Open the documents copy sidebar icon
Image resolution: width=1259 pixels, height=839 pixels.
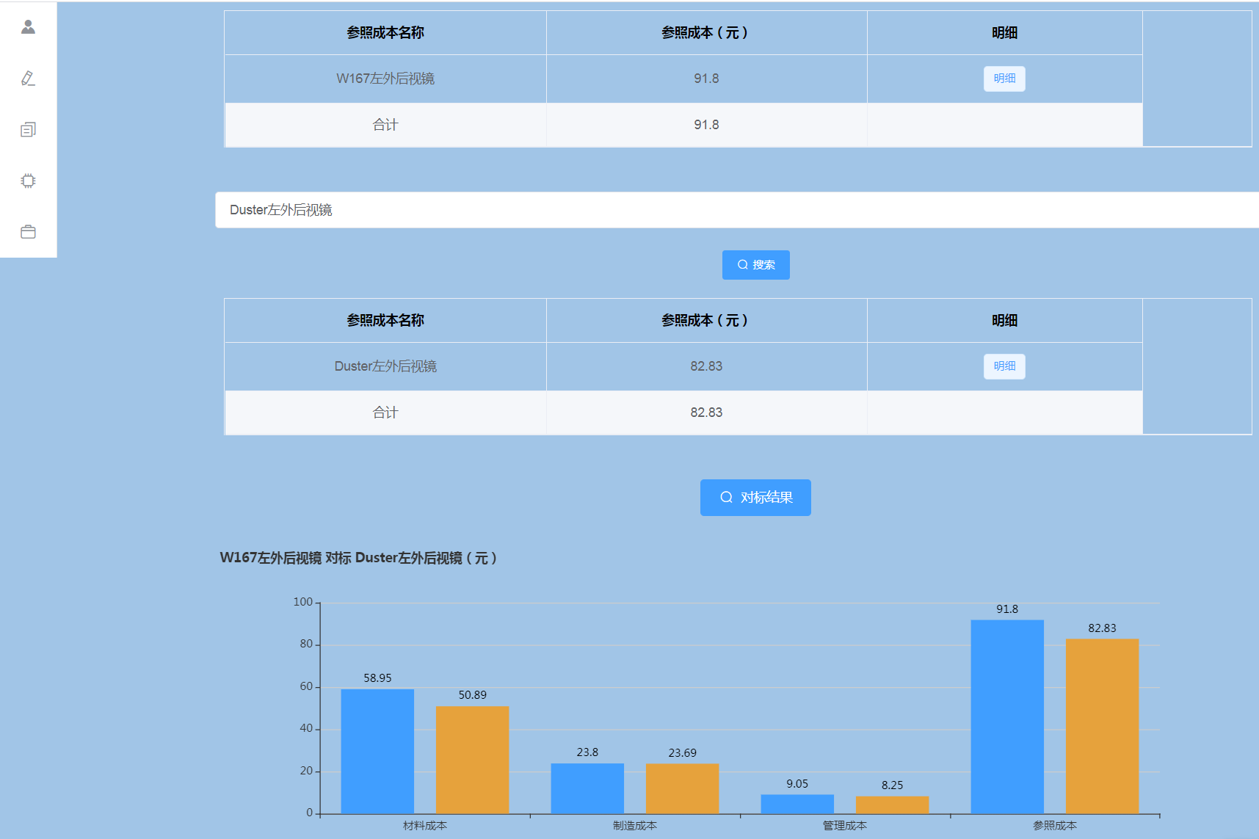pos(28,130)
